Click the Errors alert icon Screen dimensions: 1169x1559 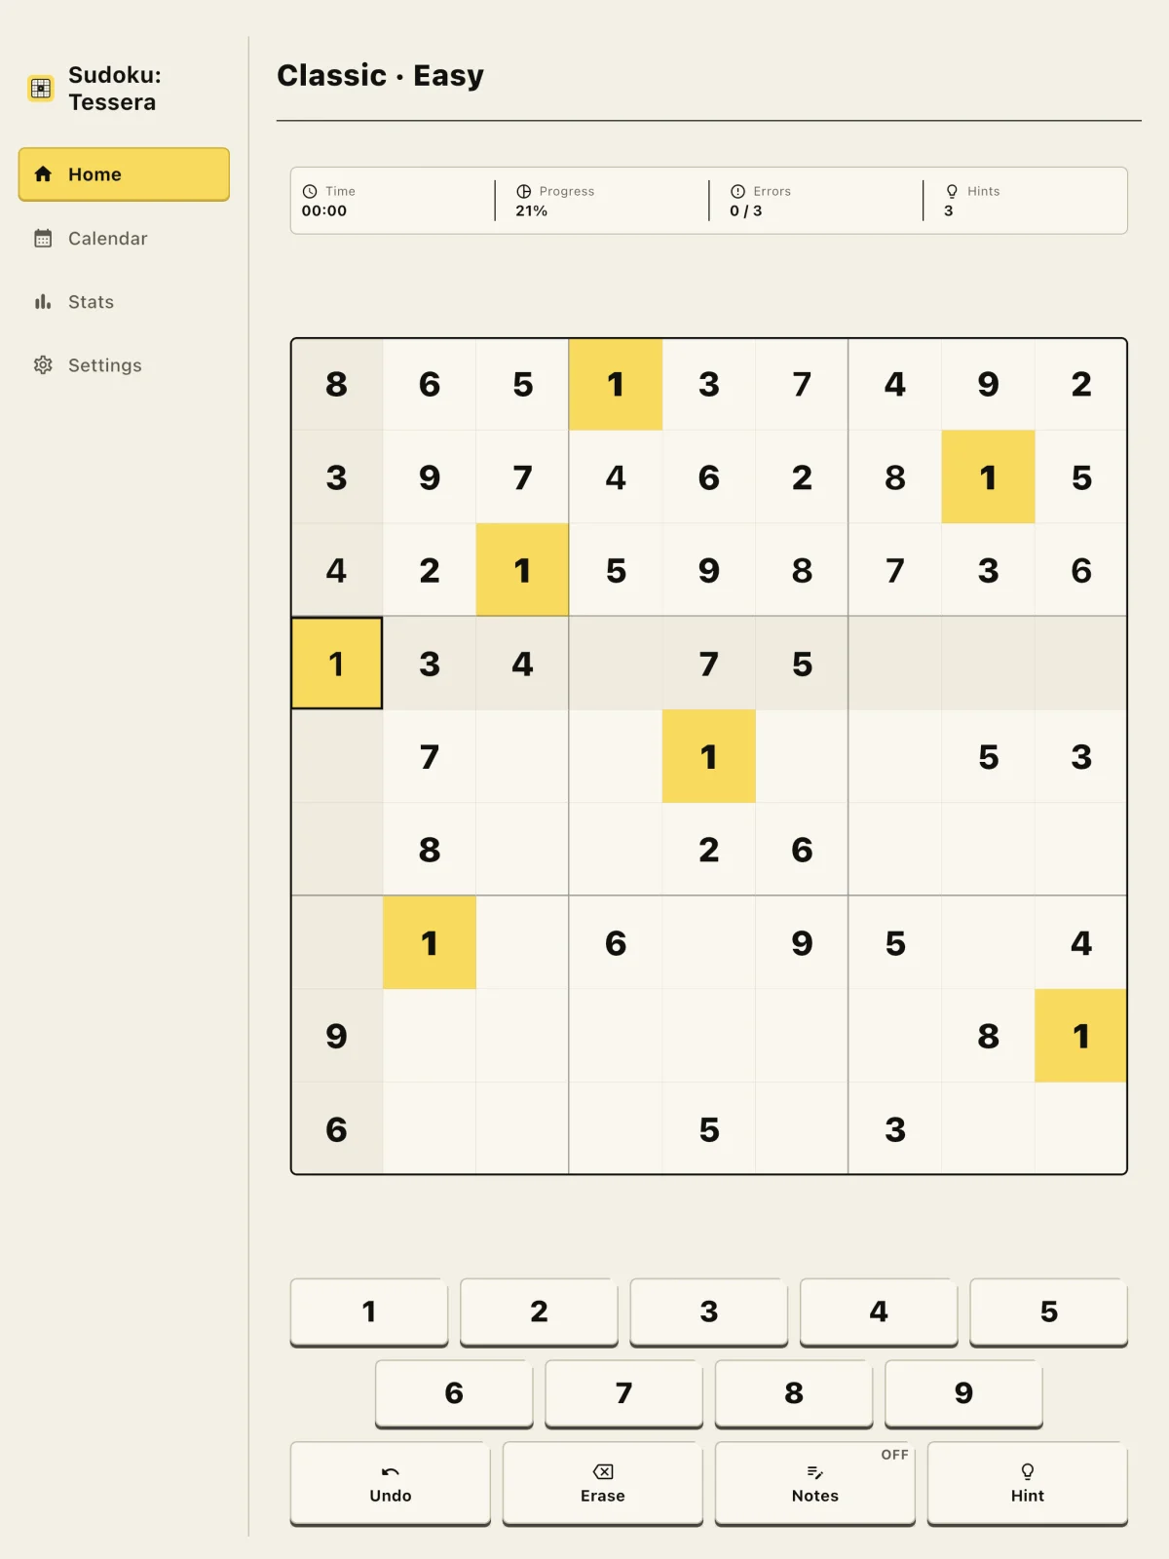tap(737, 192)
